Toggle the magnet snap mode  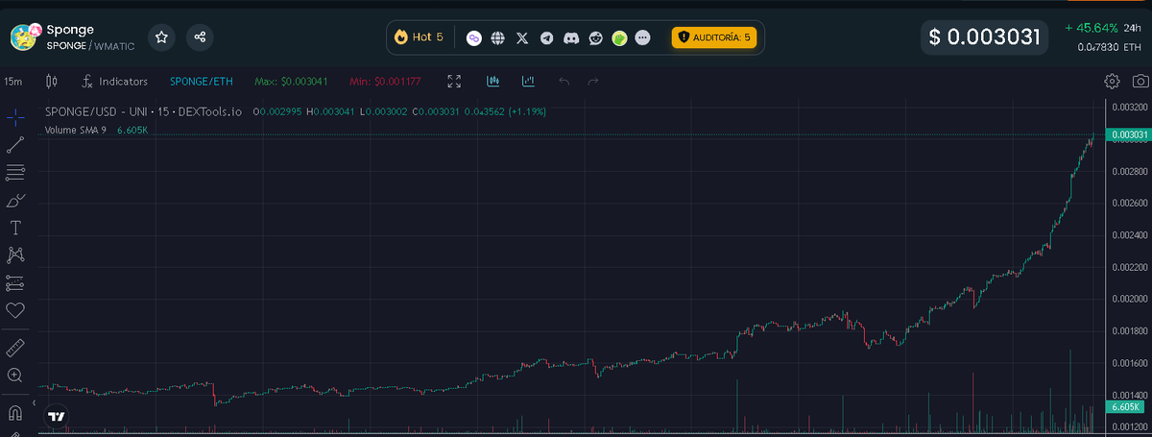(15, 412)
